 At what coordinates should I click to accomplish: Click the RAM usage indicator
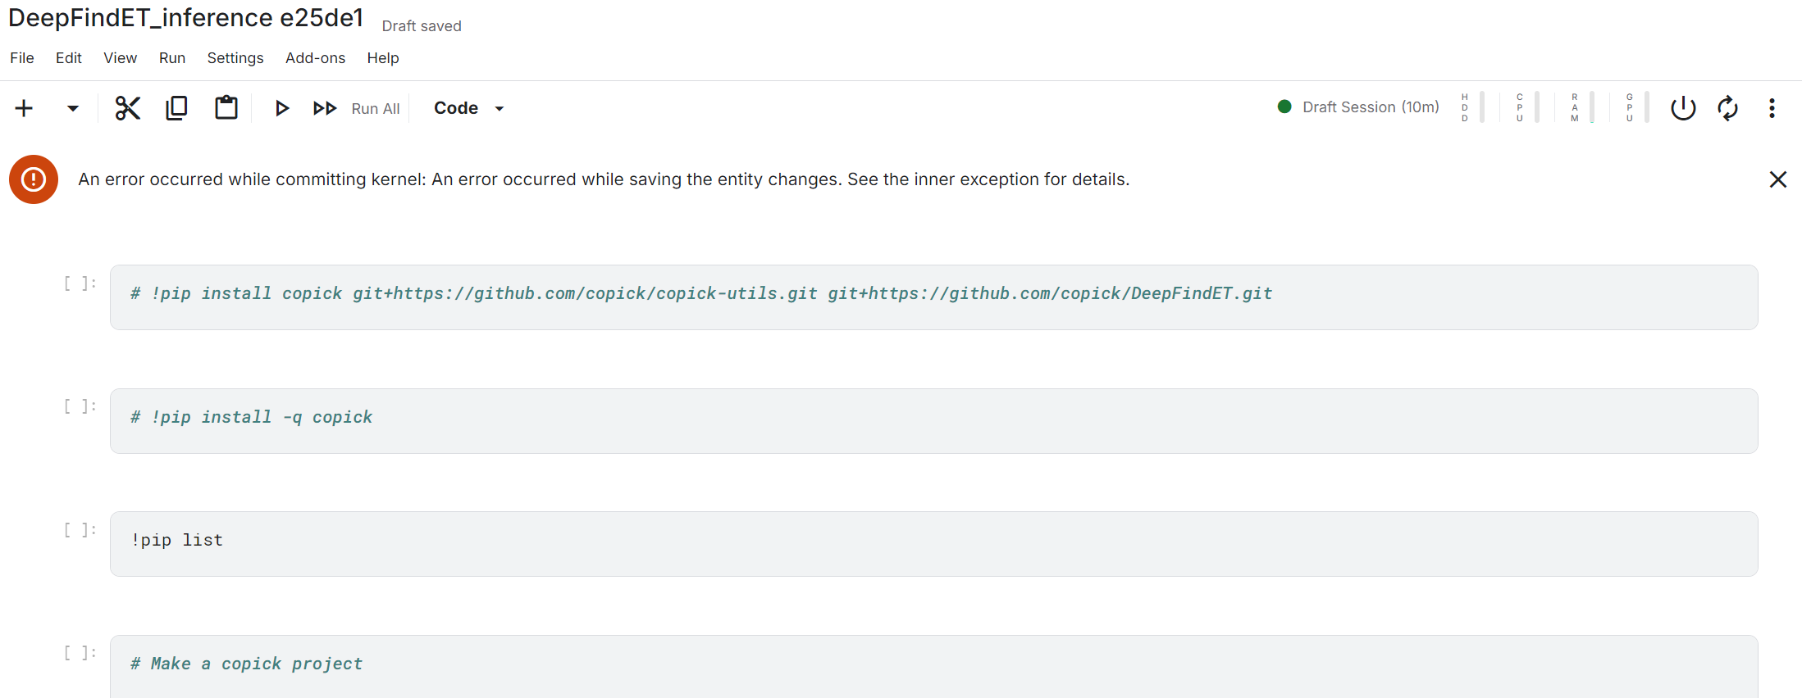pyautogui.click(x=1581, y=107)
